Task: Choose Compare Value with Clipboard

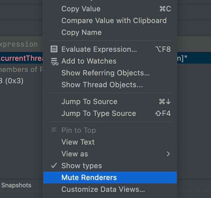Action: (x=114, y=21)
